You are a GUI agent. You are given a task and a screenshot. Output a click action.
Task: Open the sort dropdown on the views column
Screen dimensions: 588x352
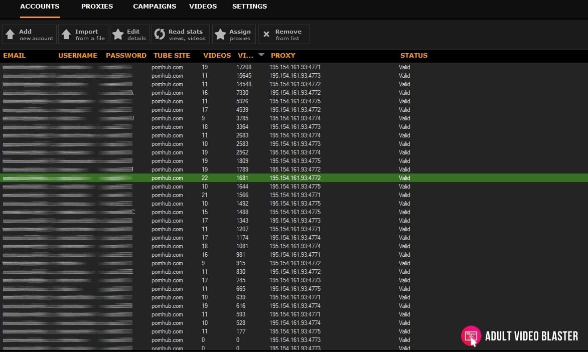(261, 55)
